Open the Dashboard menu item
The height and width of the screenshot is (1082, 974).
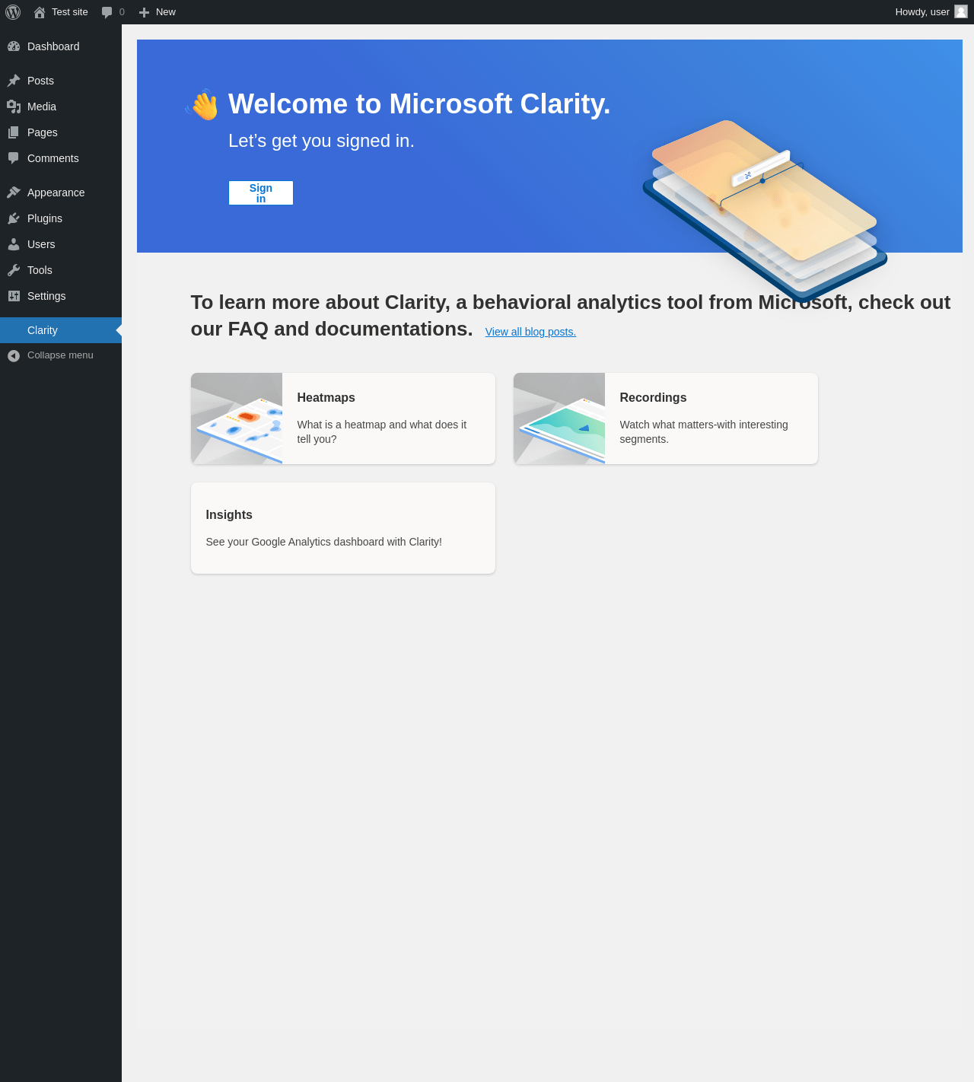[53, 46]
